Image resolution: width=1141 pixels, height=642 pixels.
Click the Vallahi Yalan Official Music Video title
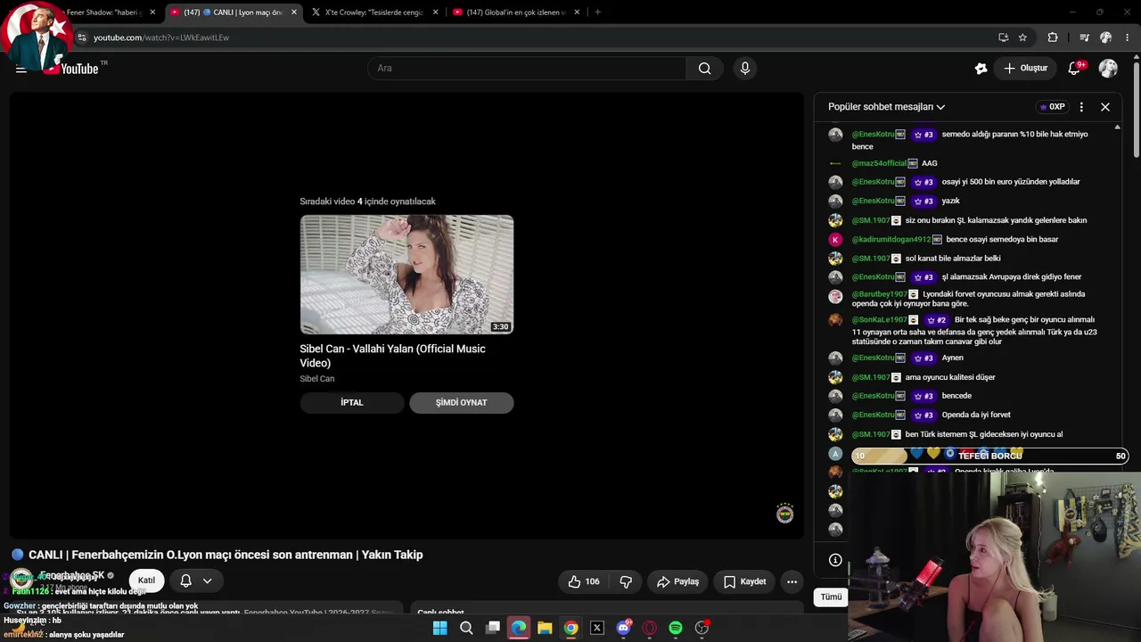click(x=392, y=356)
